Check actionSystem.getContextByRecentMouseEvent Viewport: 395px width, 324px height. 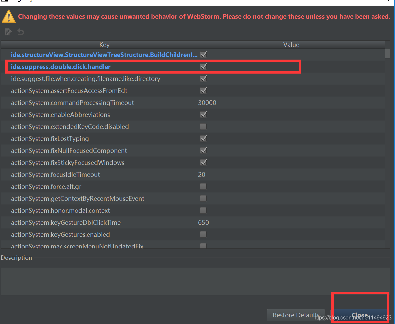coord(203,199)
